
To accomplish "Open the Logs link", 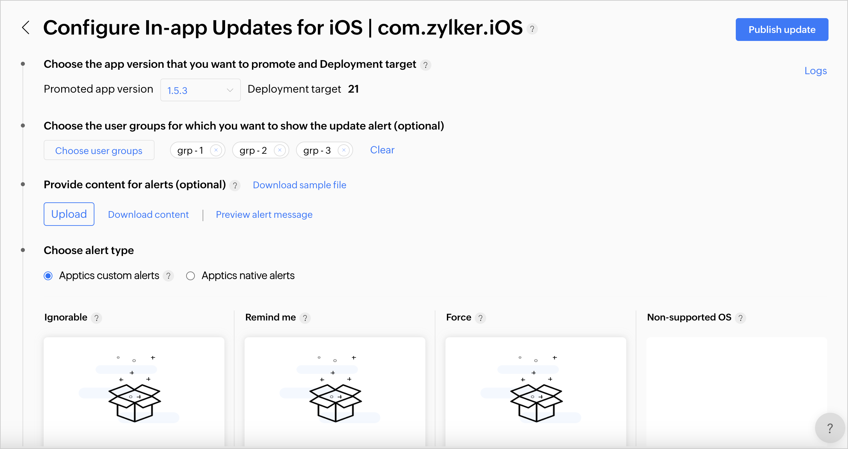I will (815, 71).
